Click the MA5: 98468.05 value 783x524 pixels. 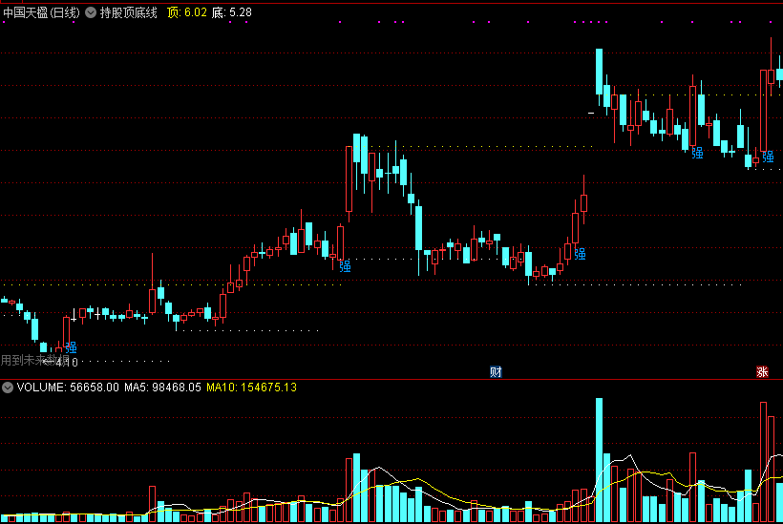pyautogui.click(x=162, y=388)
